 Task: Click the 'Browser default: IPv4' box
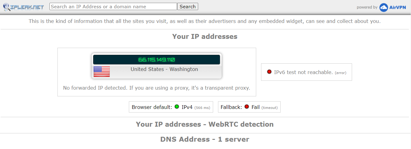(x=171, y=107)
